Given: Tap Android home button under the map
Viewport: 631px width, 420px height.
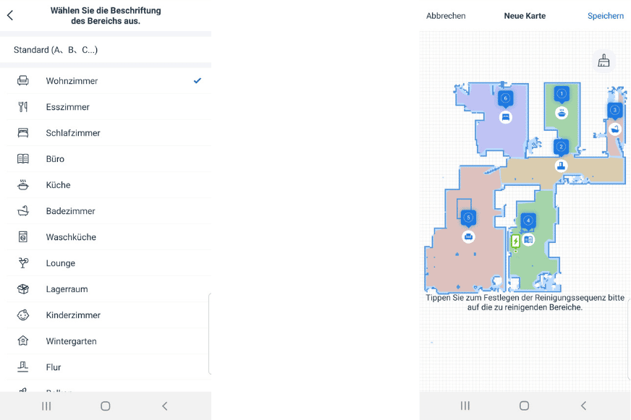Looking at the screenshot, I should pos(525,406).
